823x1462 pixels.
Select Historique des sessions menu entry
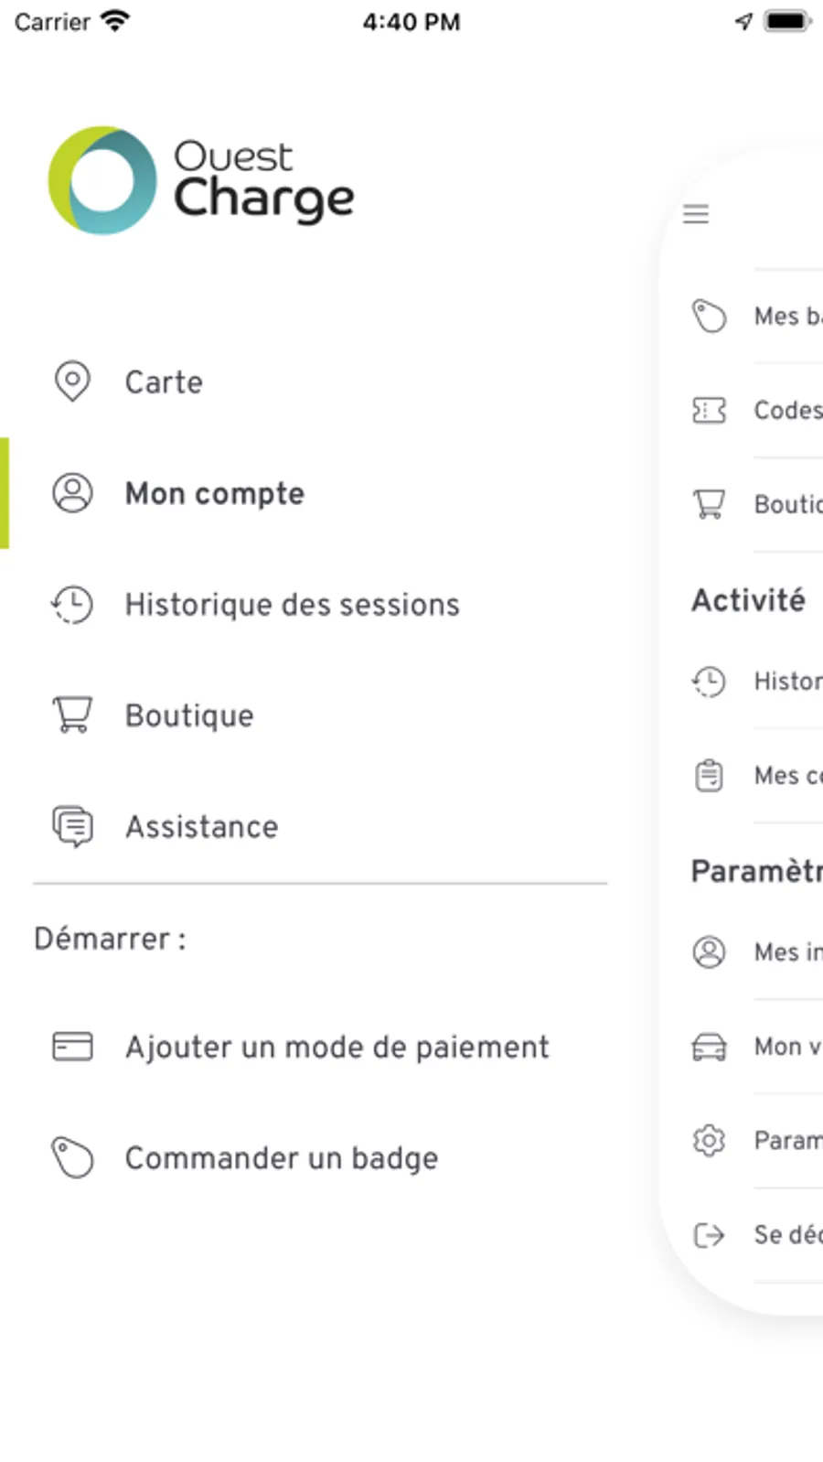coord(292,605)
